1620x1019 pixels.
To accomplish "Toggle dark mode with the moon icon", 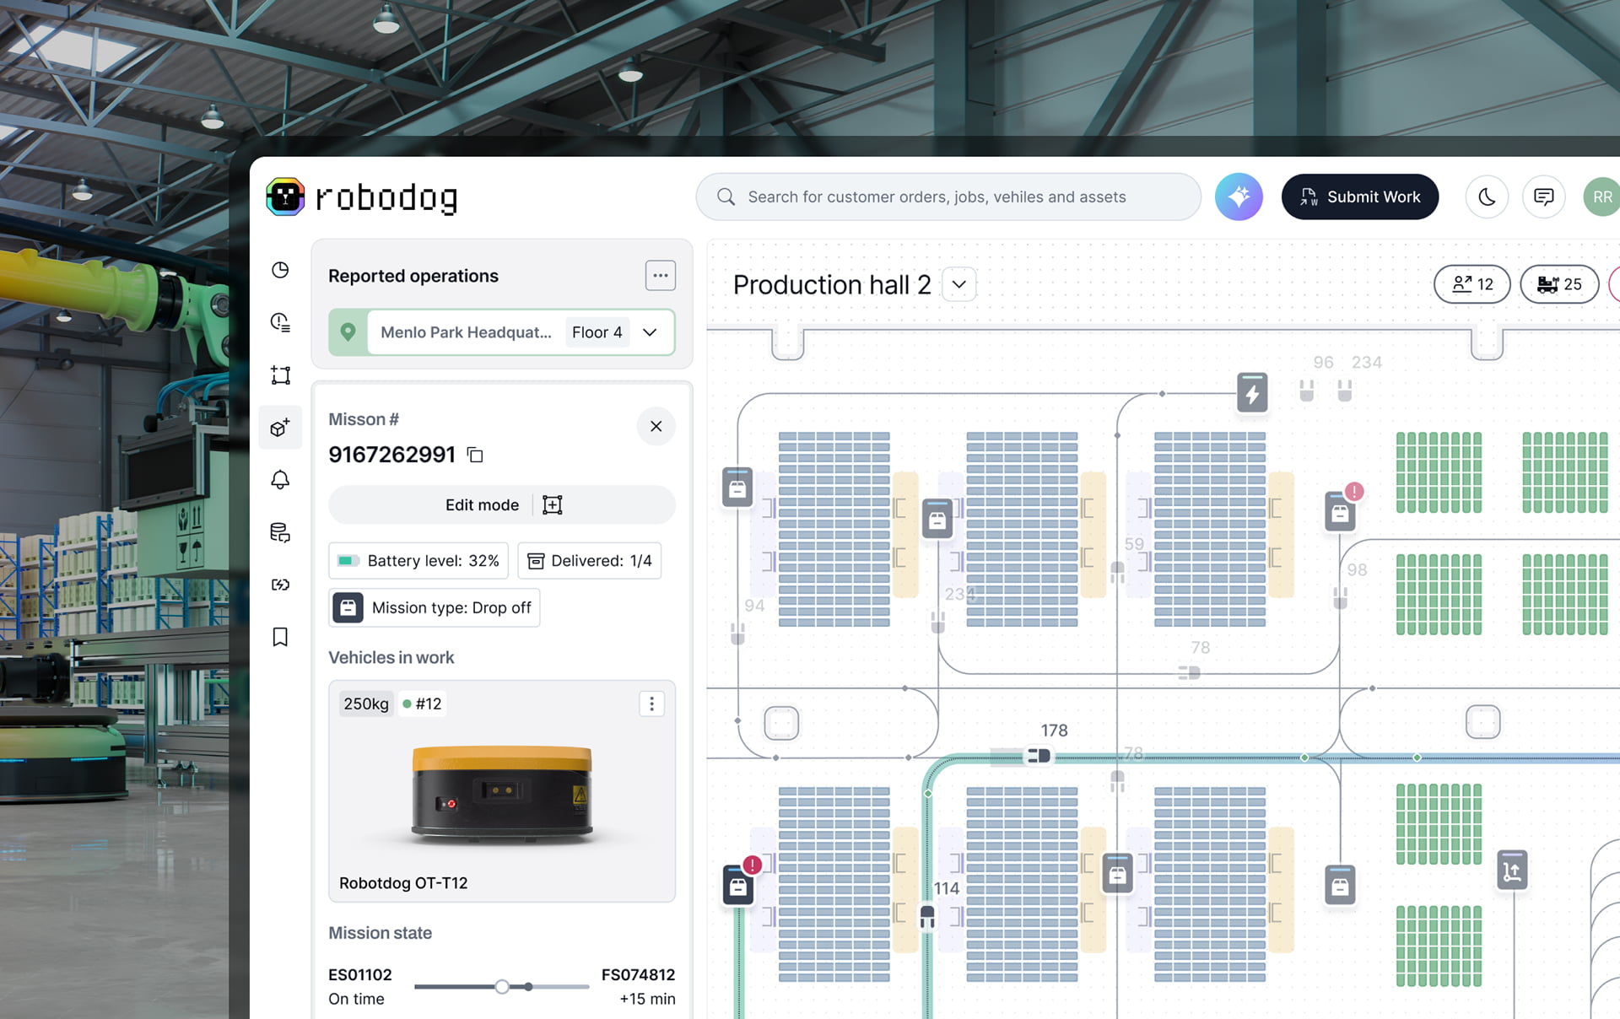I will 1487,197.
